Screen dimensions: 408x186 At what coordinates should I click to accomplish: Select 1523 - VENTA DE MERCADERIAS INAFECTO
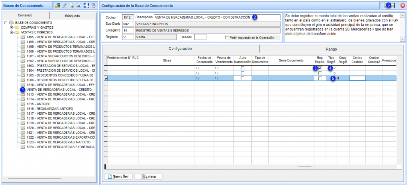(59, 142)
